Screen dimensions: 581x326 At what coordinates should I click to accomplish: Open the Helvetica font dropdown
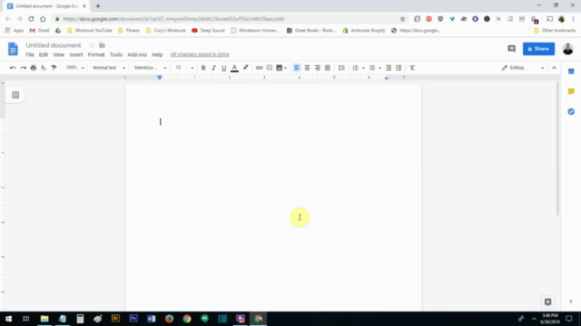(150, 68)
